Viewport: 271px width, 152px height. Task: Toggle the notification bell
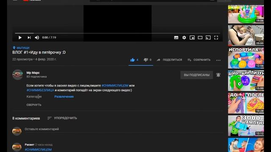pyautogui.click(x=218, y=75)
